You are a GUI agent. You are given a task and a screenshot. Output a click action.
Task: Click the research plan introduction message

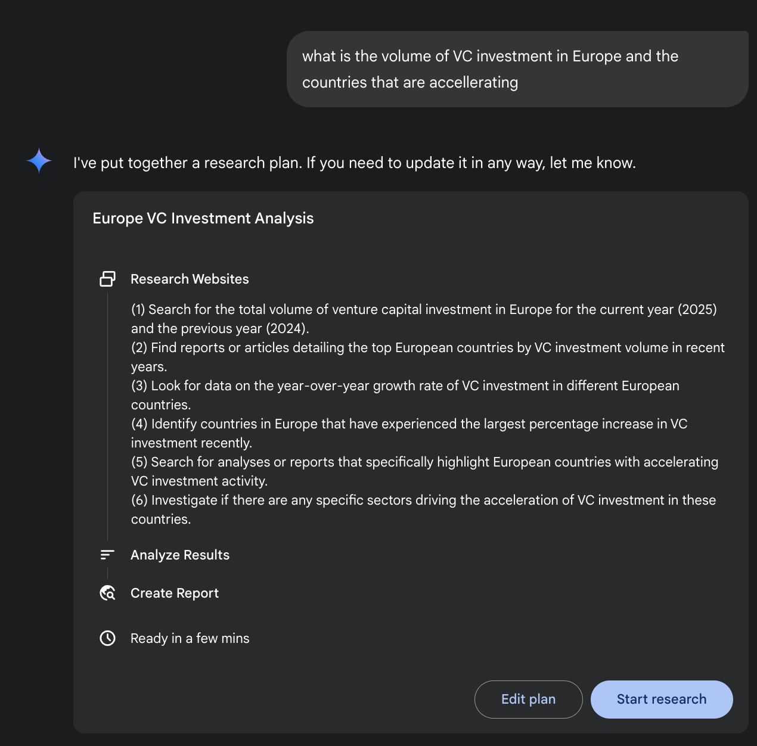[355, 163]
